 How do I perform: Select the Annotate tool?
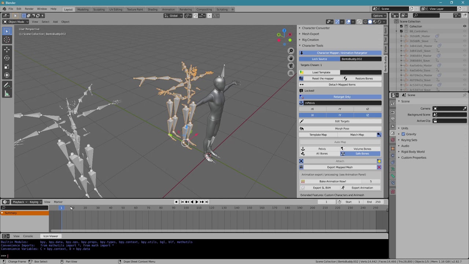tap(7, 85)
